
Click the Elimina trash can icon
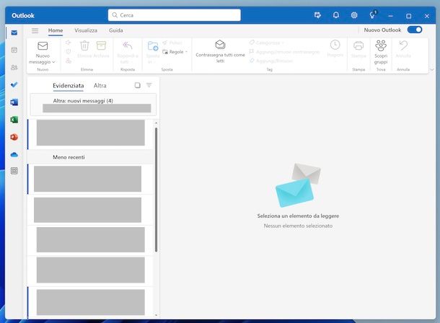pyautogui.click(x=84, y=45)
